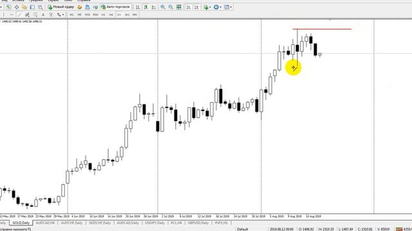Open the Navigator folder icon
This screenshot has height=231, width=412.
pos(24,7)
